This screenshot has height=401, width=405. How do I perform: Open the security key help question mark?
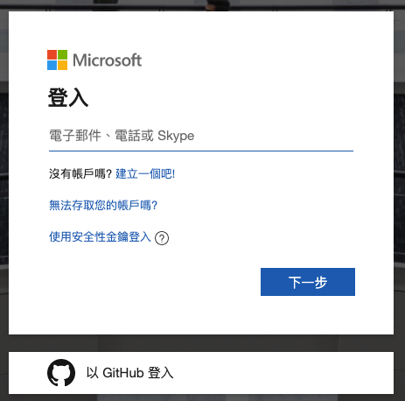click(162, 238)
